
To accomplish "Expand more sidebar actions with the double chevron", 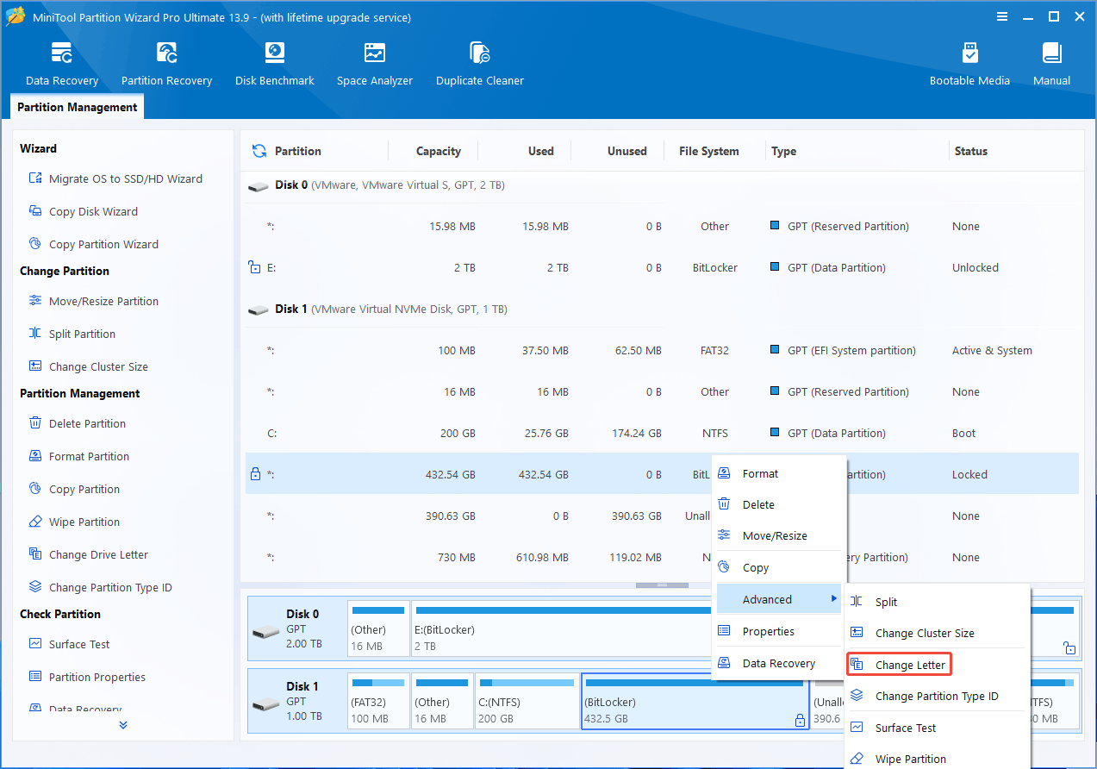I will (123, 725).
